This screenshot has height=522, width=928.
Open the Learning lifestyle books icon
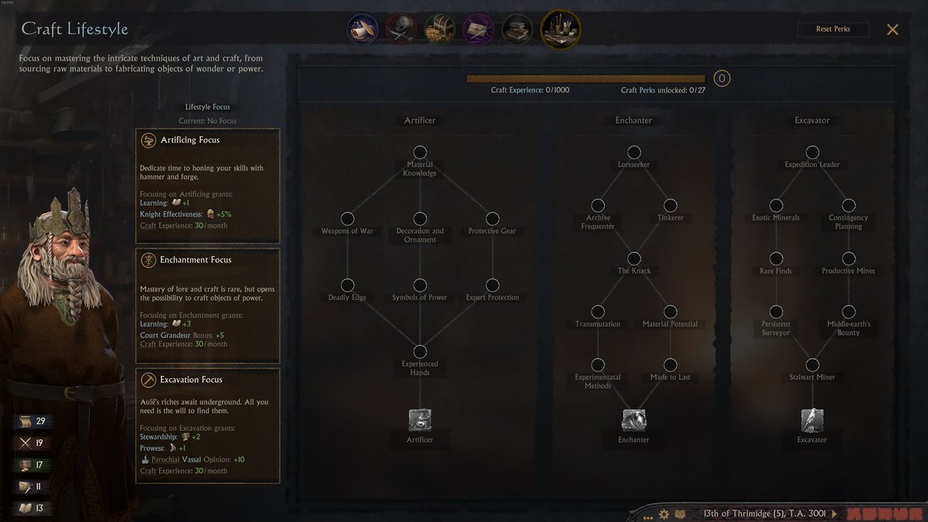coord(517,29)
